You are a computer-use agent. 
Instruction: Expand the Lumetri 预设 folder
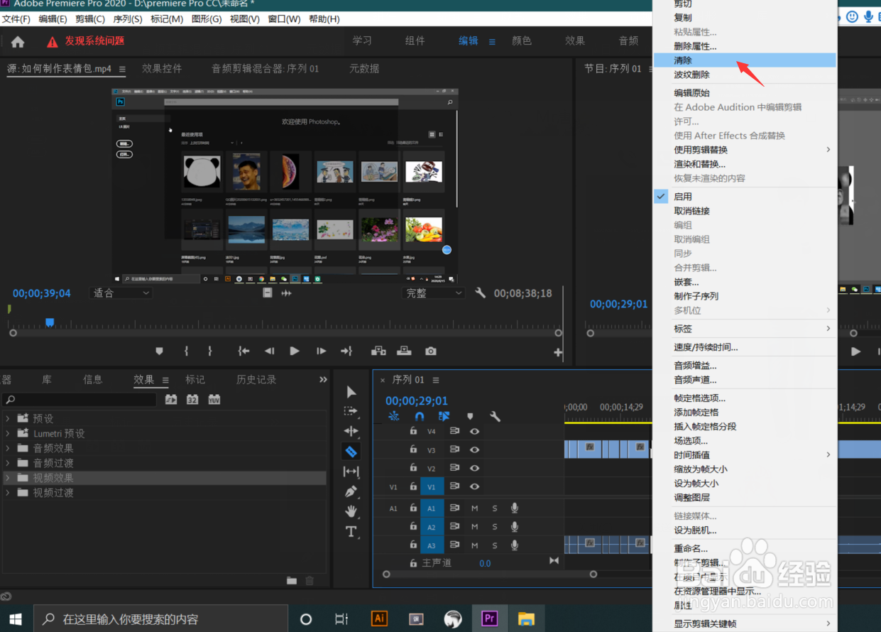[x=8, y=433]
